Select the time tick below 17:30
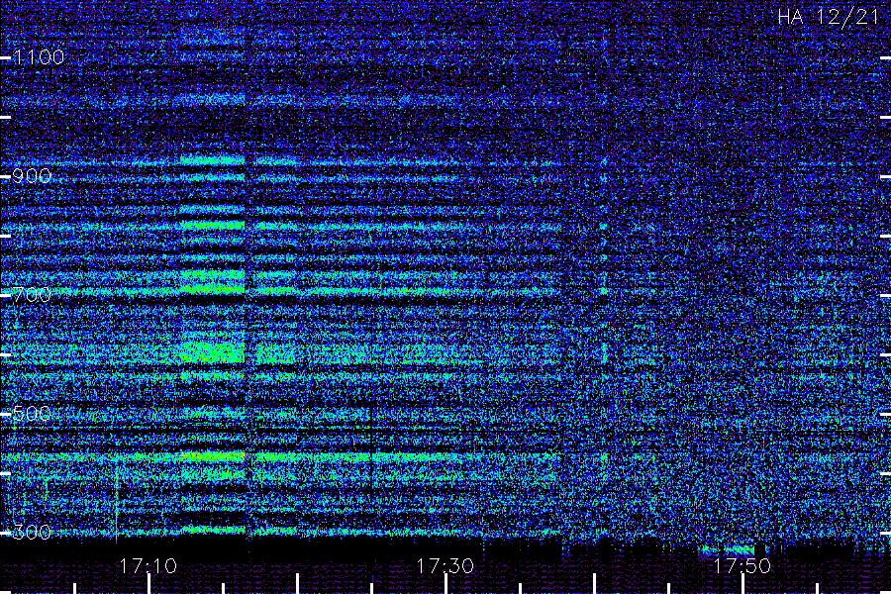 [x=445, y=584]
